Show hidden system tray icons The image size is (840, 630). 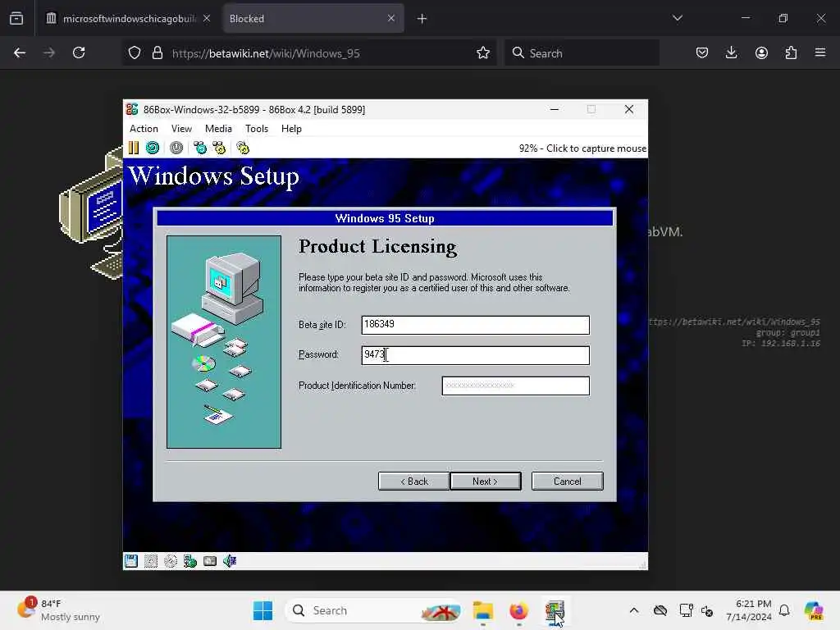click(x=634, y=610)
